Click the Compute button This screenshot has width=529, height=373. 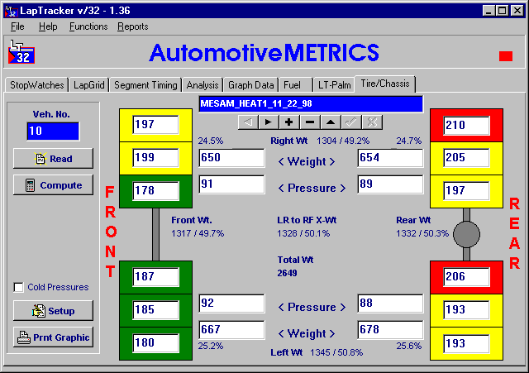click(53, 185)
